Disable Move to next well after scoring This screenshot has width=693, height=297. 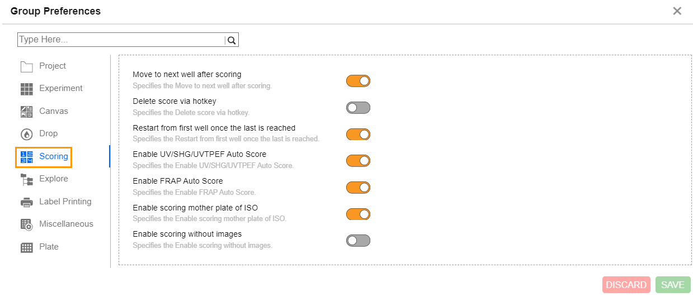358,81
